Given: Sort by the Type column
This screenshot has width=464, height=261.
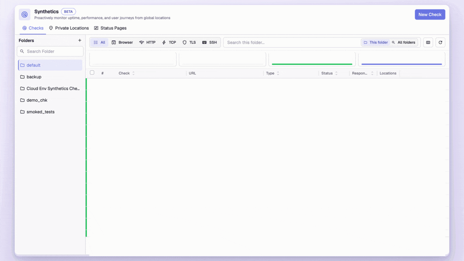Looking at the screenshot, I should pyautogui.click(x=273, y=73).
